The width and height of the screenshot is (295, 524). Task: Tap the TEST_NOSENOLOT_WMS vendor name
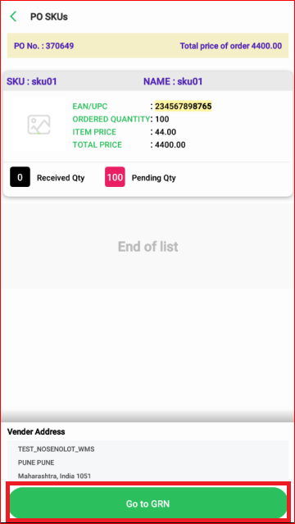[x=56, y=449]
